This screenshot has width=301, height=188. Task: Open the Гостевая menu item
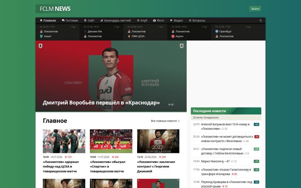click(x=70, y=20)
